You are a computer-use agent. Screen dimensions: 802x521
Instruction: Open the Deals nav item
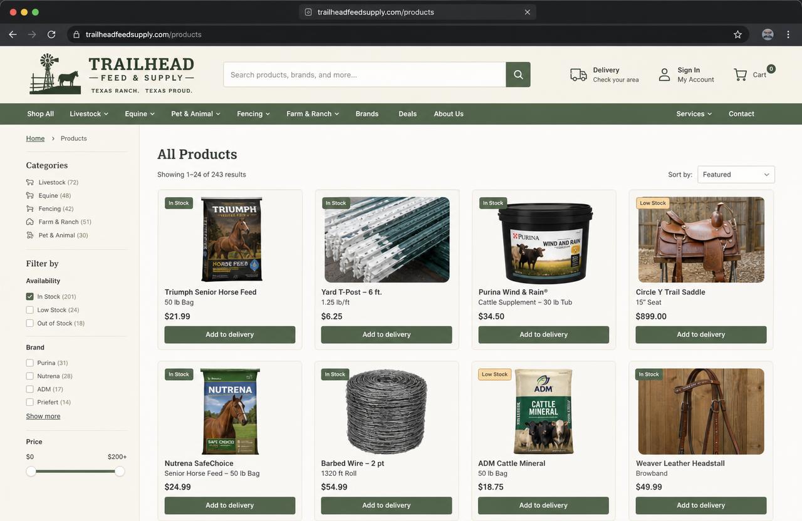(408, 114)
